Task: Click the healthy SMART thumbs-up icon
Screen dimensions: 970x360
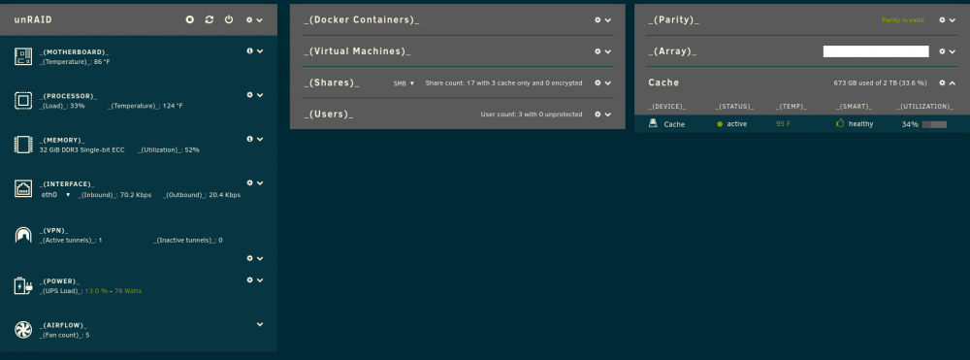Action: coord(840,123)
